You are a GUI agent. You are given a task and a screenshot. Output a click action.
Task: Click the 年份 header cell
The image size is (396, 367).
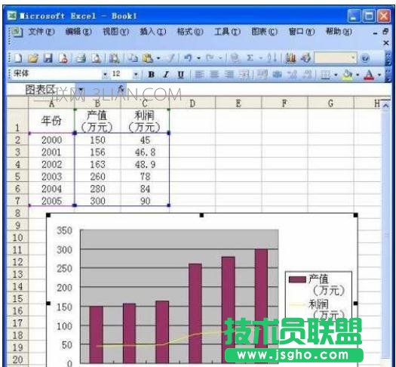click(51, 121)
